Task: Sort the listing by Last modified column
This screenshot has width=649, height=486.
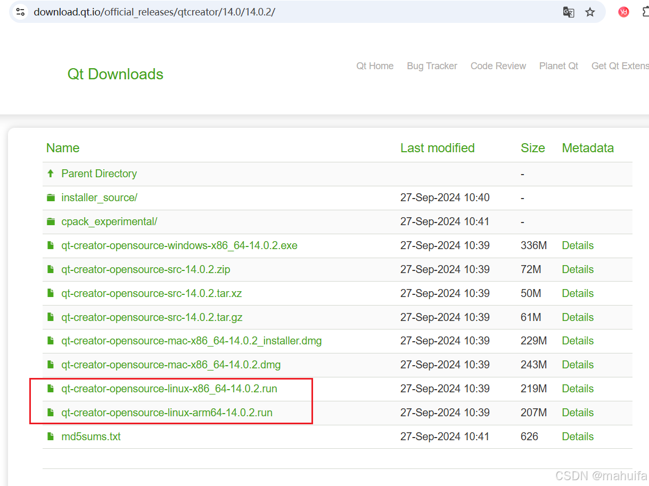Action: point(437,148)
